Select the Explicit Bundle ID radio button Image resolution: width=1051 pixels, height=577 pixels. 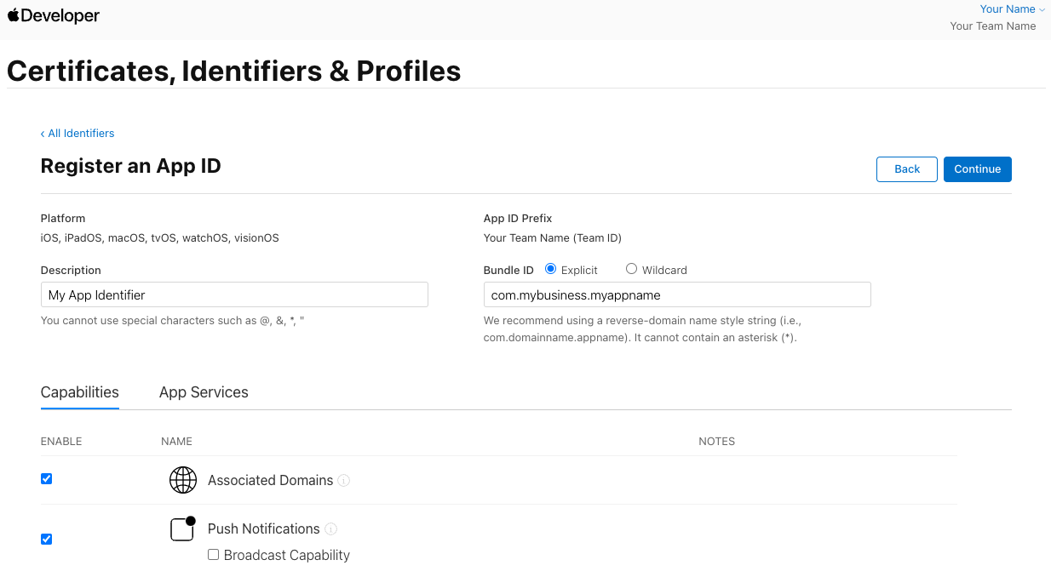click(550, 269)
